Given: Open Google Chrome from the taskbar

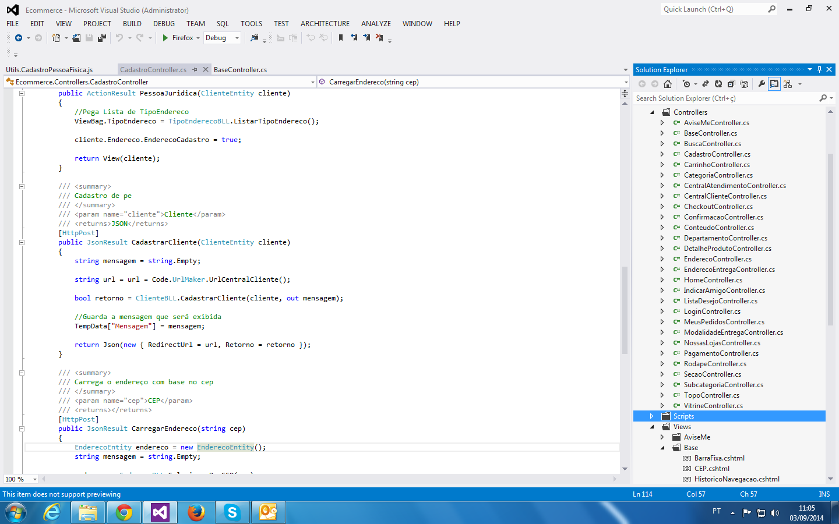Looking at the screenshot, I should click(x=124, y=512).
